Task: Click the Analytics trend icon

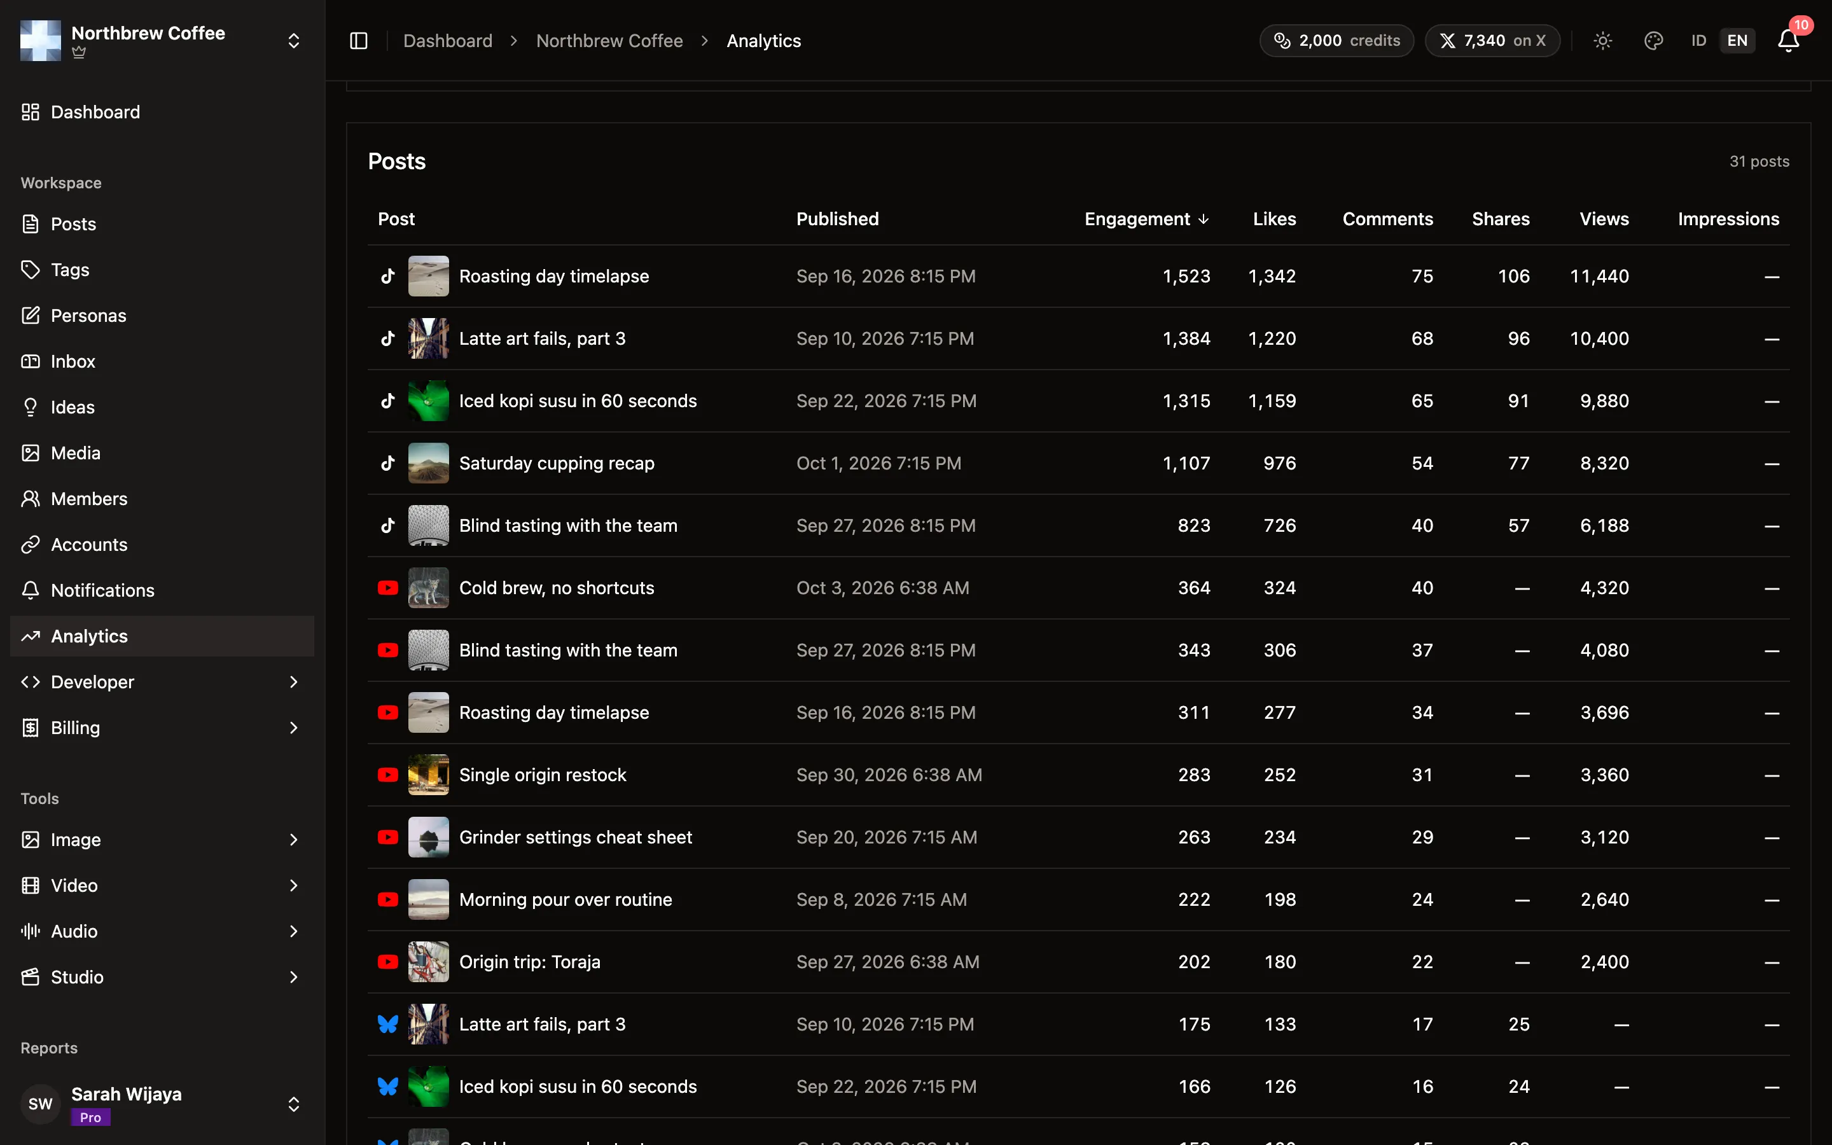Action: [x=31, y=636]
